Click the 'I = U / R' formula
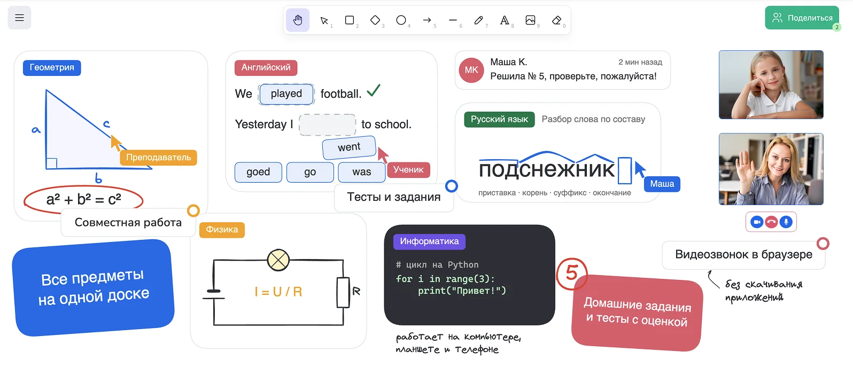Image resolution: width=853 pixels, height=367 pixels. point(278,292)
